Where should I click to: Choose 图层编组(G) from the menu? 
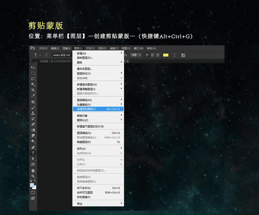coord(98,133)
